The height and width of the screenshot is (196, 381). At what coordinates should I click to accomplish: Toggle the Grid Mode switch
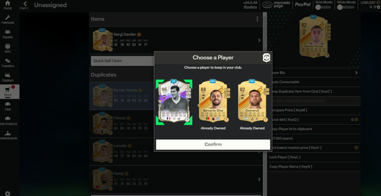pyautogui.click(x=324, y=7)
